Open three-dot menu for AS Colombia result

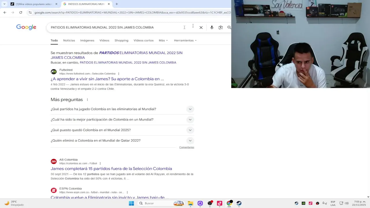(100, 164)
